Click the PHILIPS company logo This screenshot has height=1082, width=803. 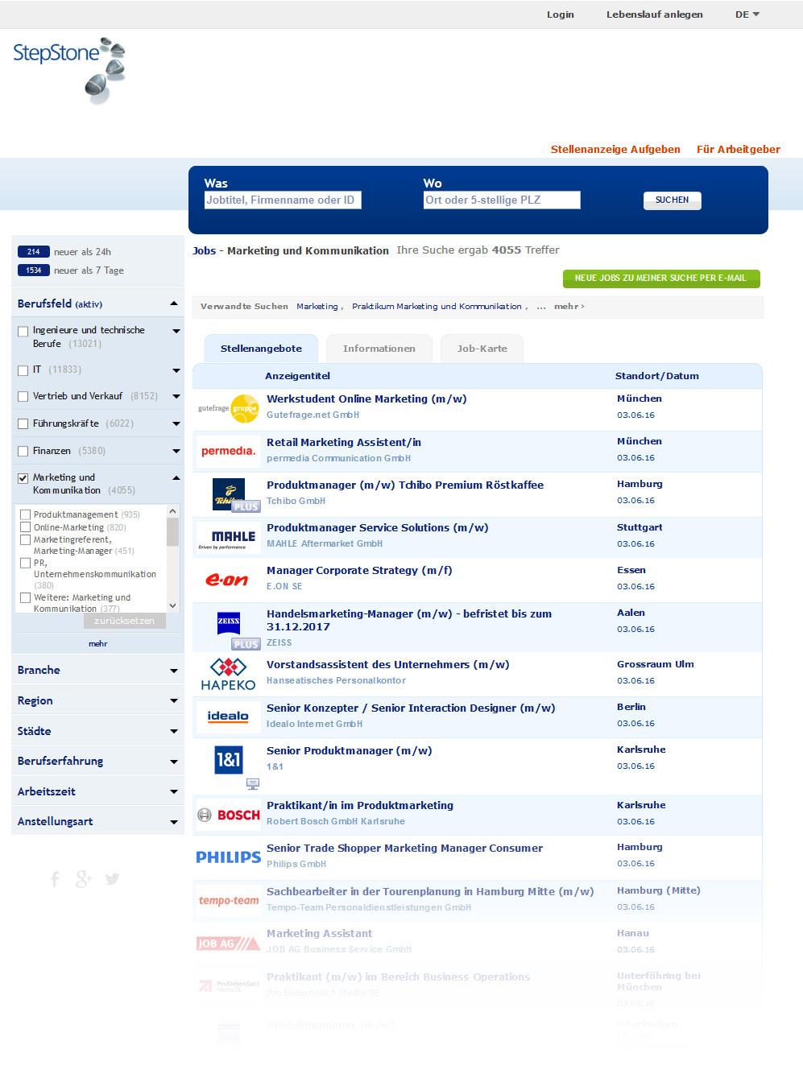click(229, 857)
